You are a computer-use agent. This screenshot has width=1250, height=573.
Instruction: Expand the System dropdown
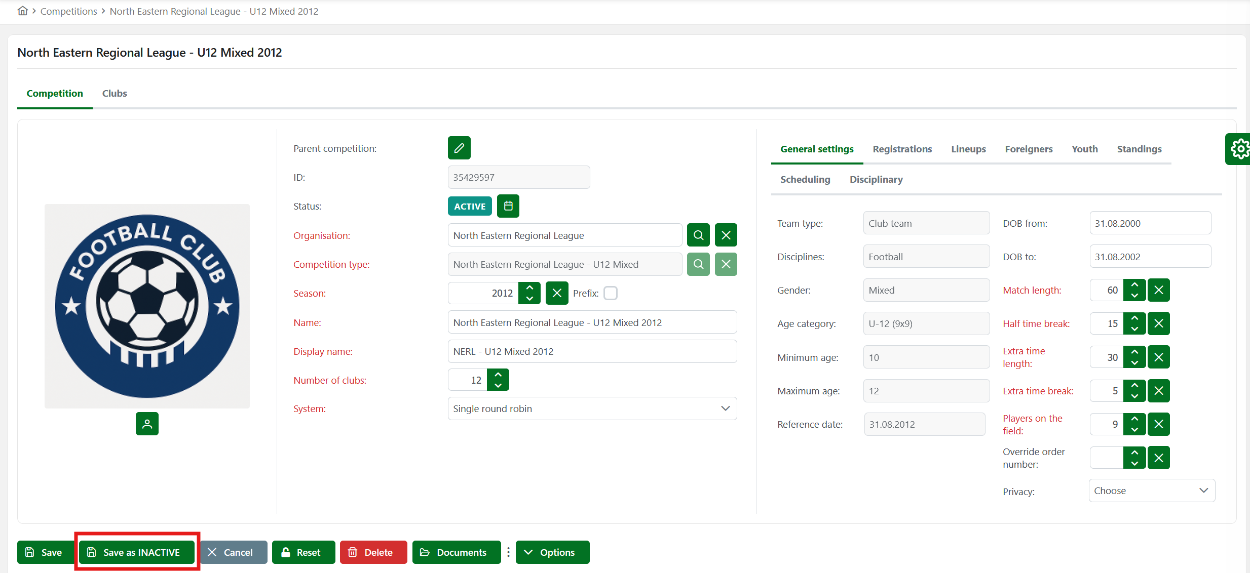pos(592,408)
